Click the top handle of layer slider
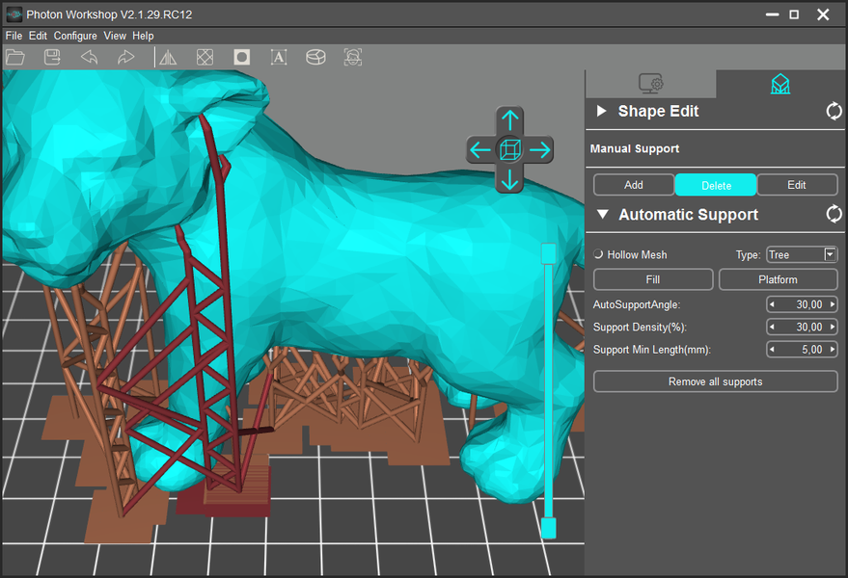848x578 pixels. point(548,253)
